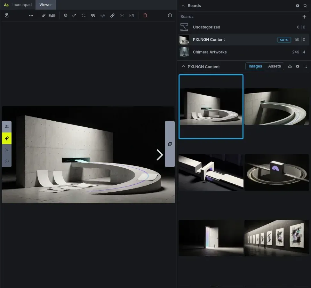The height and width of the screenshot is (288, 311).
Task: Select the Viewer tab
Action: 46,5
